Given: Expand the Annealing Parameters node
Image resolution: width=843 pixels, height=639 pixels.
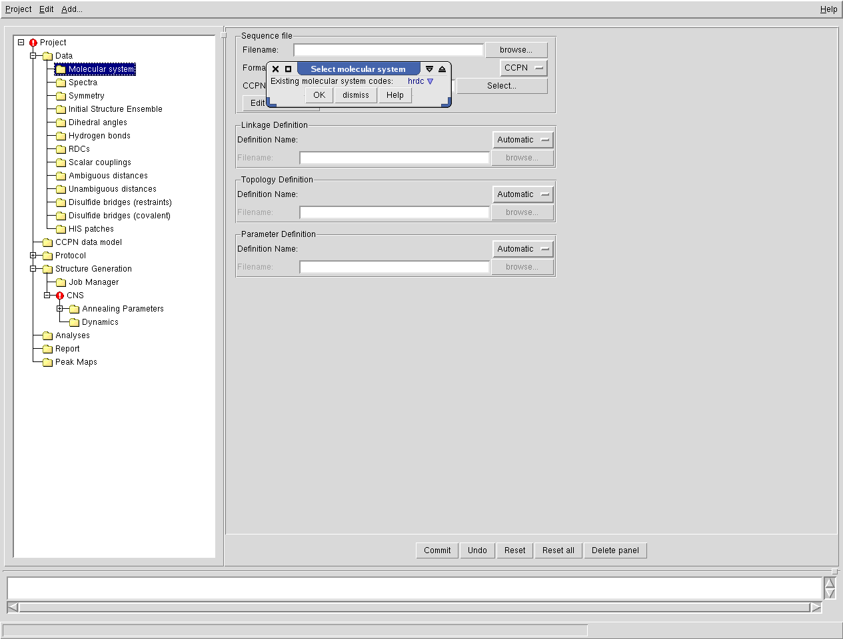Looking at the screenshot, I should 60,309.
